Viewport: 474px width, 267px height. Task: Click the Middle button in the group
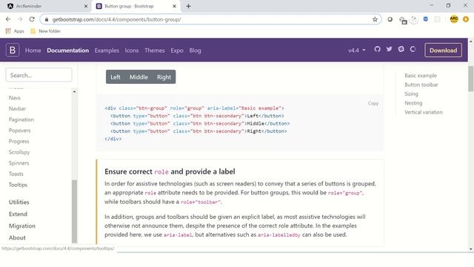138,77
